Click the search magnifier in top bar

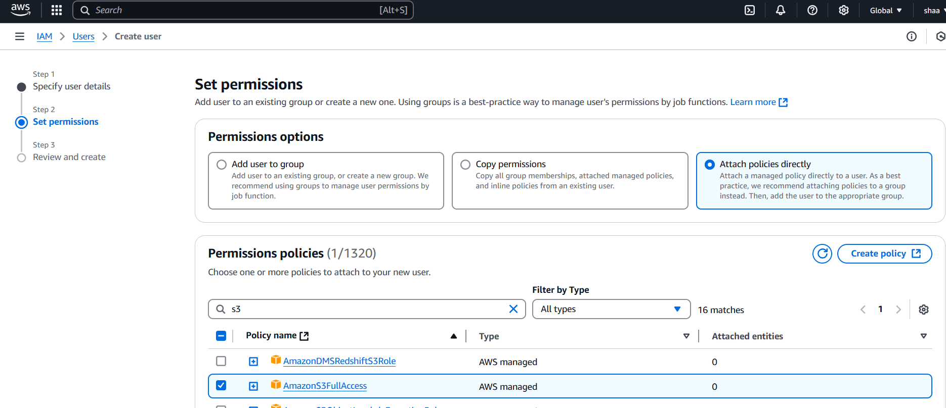tap(85, 10)
